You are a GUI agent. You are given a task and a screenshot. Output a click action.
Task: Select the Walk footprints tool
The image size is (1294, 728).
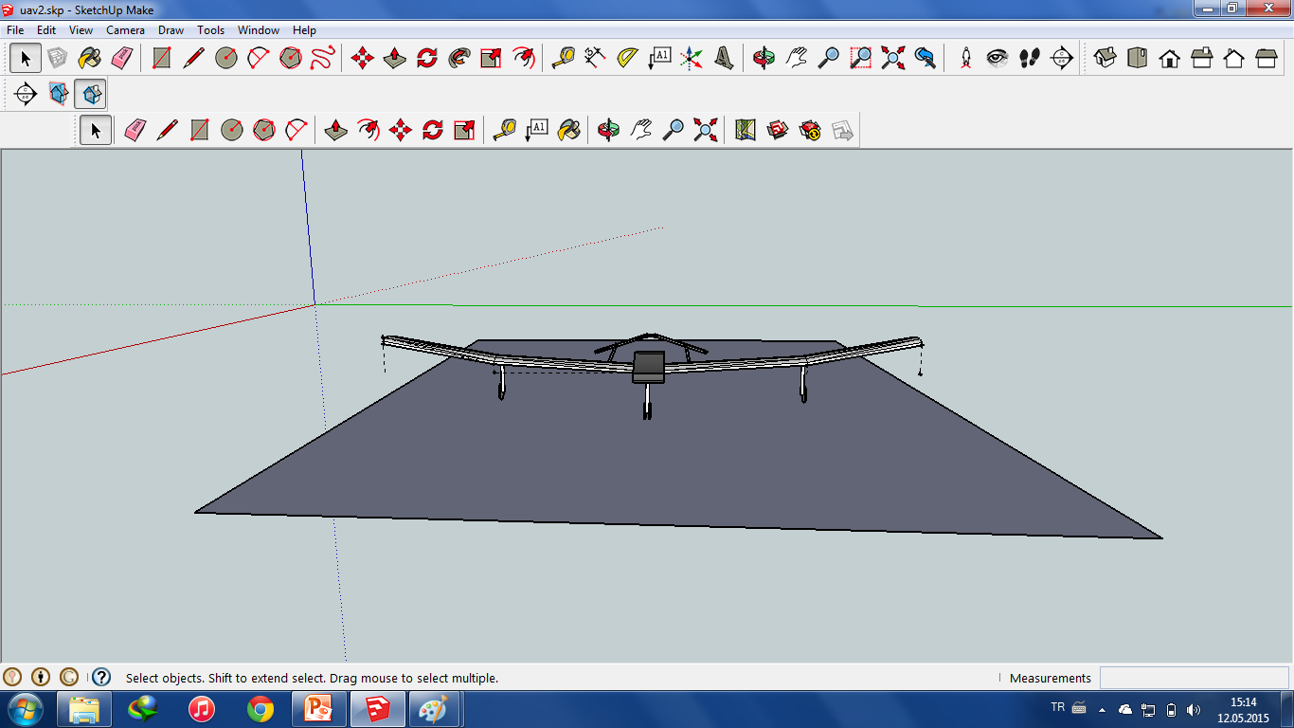point(1030,58)
